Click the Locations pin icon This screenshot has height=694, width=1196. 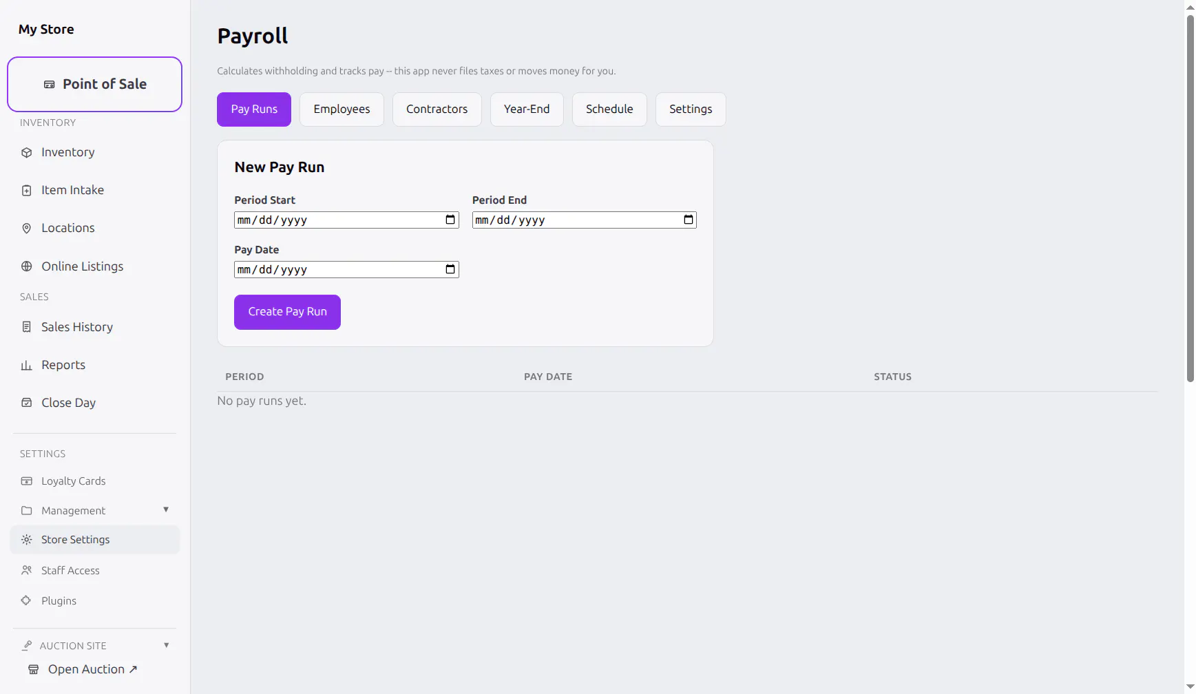coord(26,229)
